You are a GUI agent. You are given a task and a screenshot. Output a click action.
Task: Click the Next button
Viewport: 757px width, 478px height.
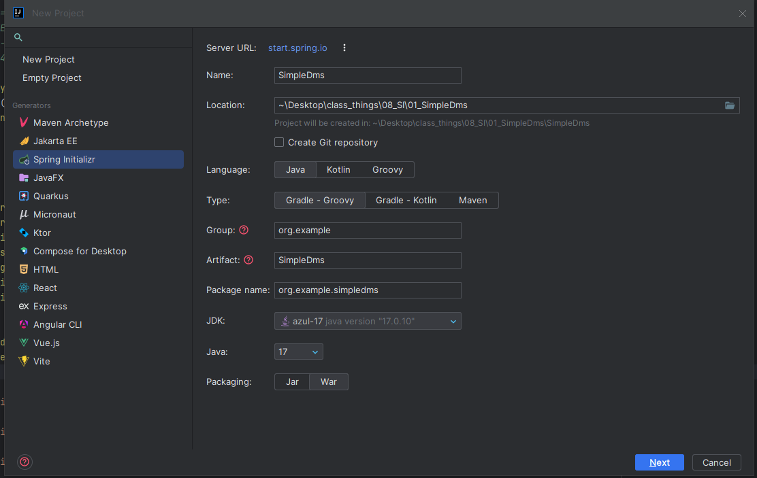(660, 462)
